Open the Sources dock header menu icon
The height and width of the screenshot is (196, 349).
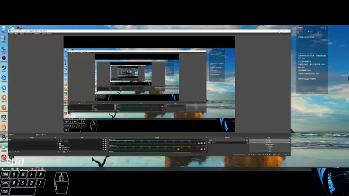107,138
